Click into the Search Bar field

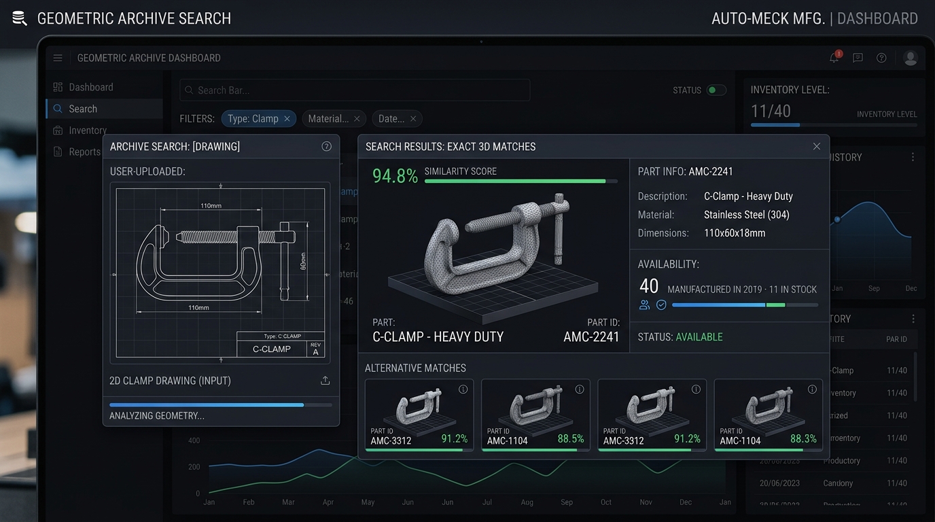click(x=355, y=90)
